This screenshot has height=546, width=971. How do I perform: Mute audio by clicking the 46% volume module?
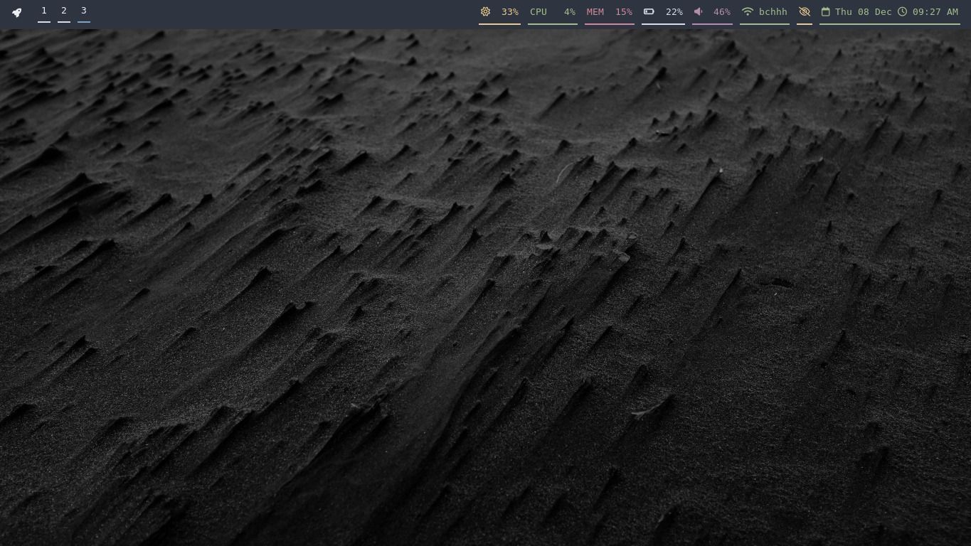click(721, 11)
